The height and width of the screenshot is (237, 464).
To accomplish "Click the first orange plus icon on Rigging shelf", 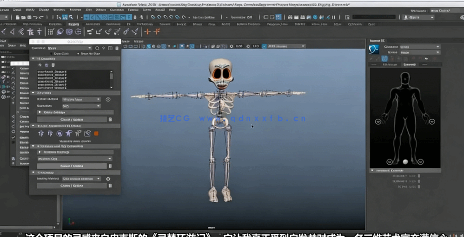I will [x=147, y=32].
